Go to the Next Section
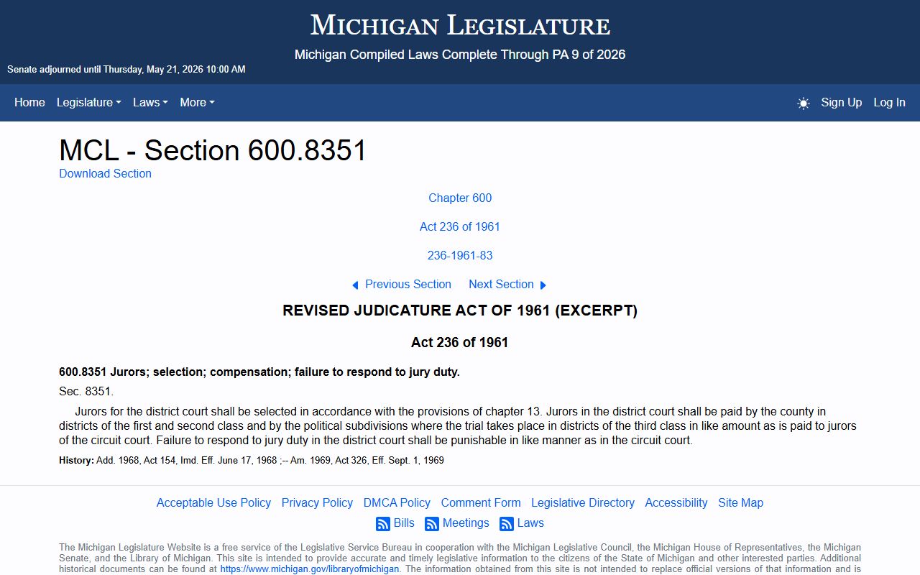 501,284
